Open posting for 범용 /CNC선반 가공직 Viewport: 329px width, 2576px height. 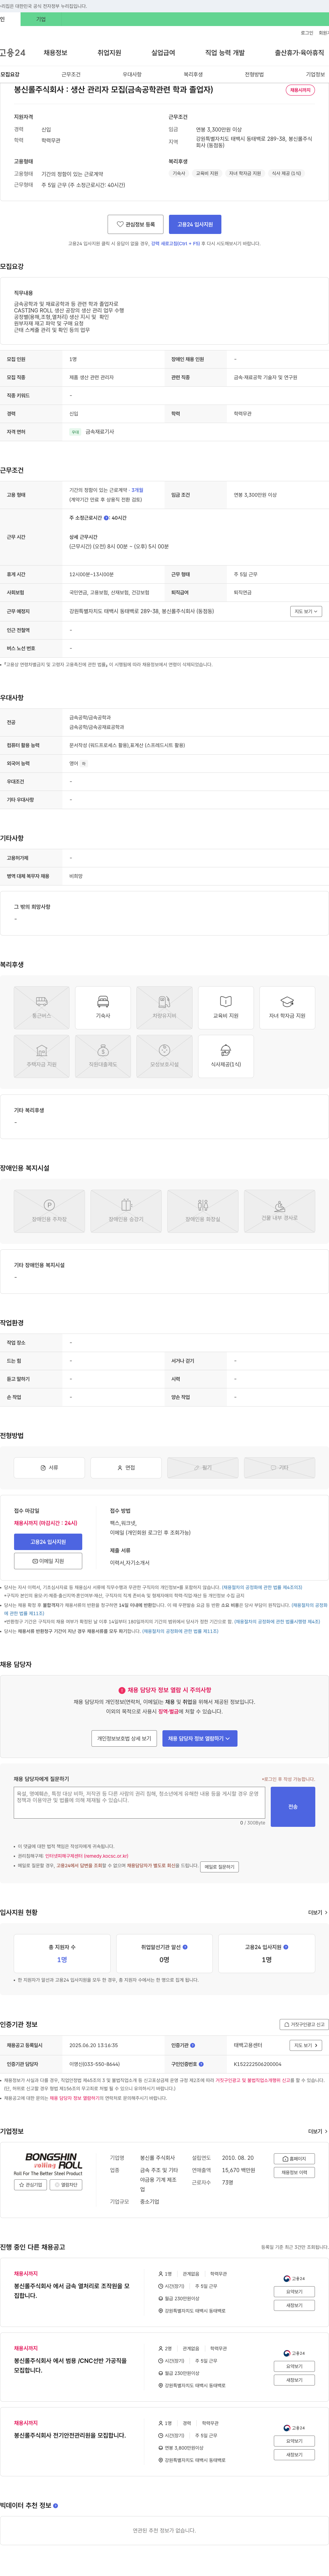click(70, 2366)
